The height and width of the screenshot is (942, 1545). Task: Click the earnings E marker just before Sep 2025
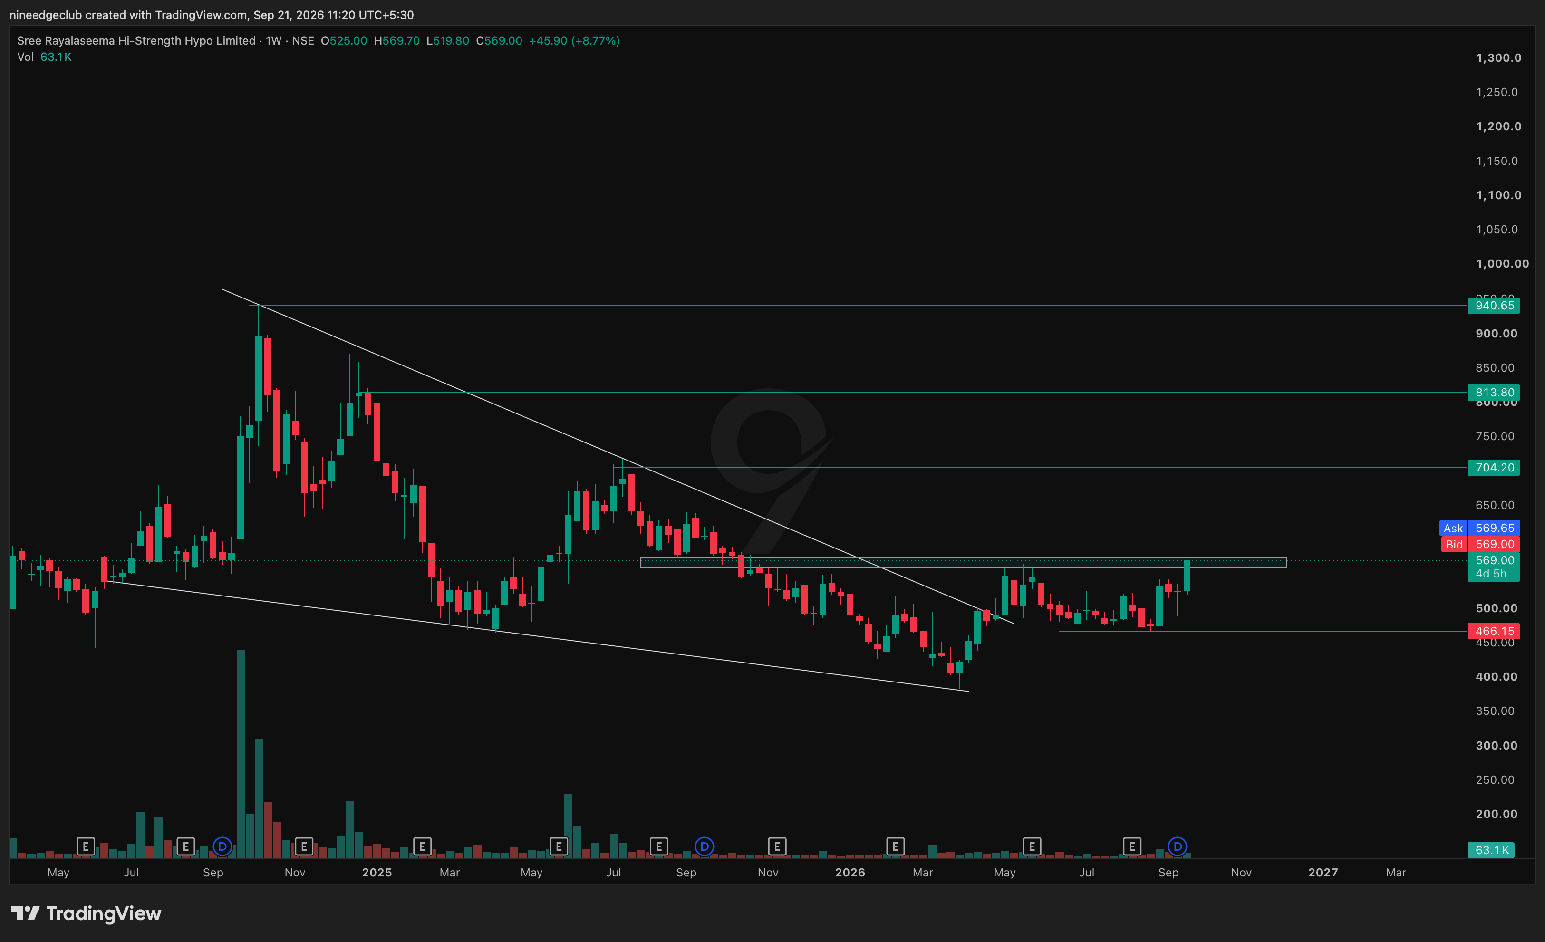(x=659, y=847)
